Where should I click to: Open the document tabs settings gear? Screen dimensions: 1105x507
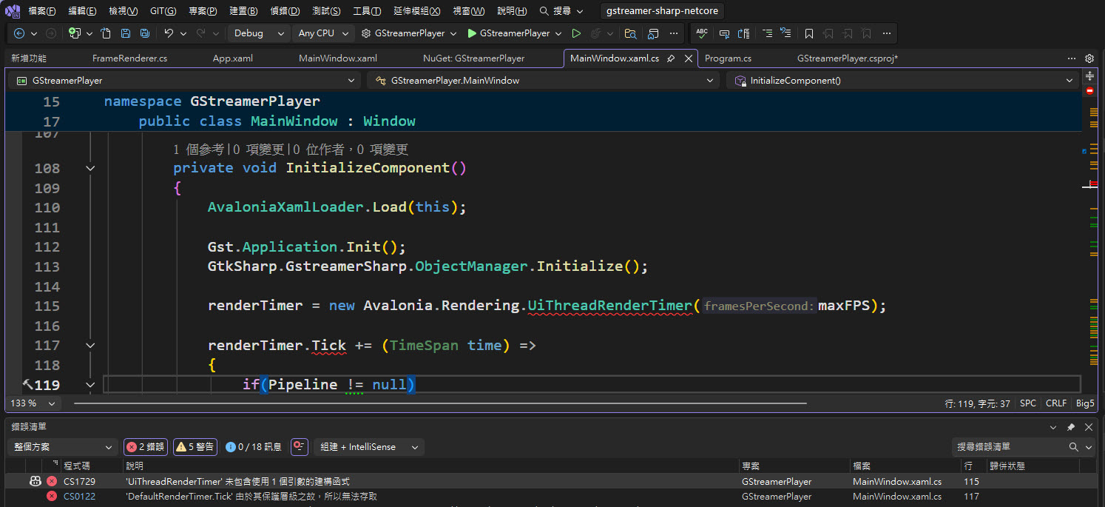click(x=1089, y=58)
